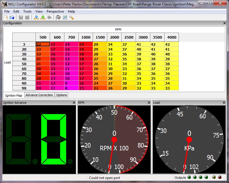The height and width of the screenshot is (183, 229).
Task: Switch to the Options tab
Action: coord(62,95)
